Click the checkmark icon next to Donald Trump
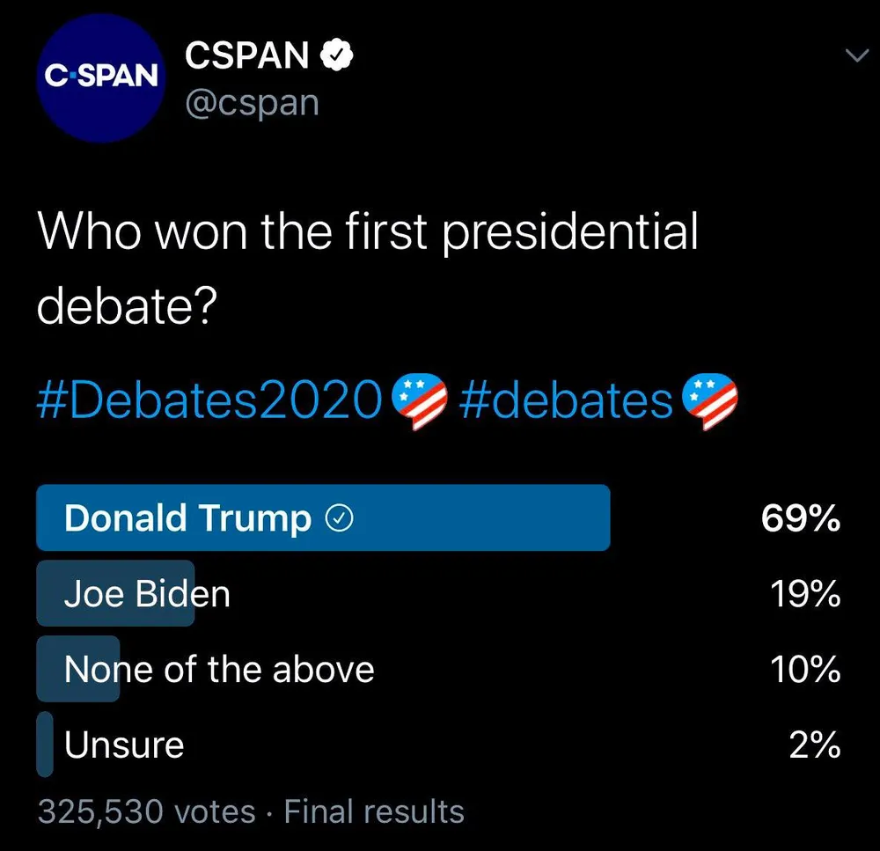Viewport: 880px width, 851px height. coord(340,519)
